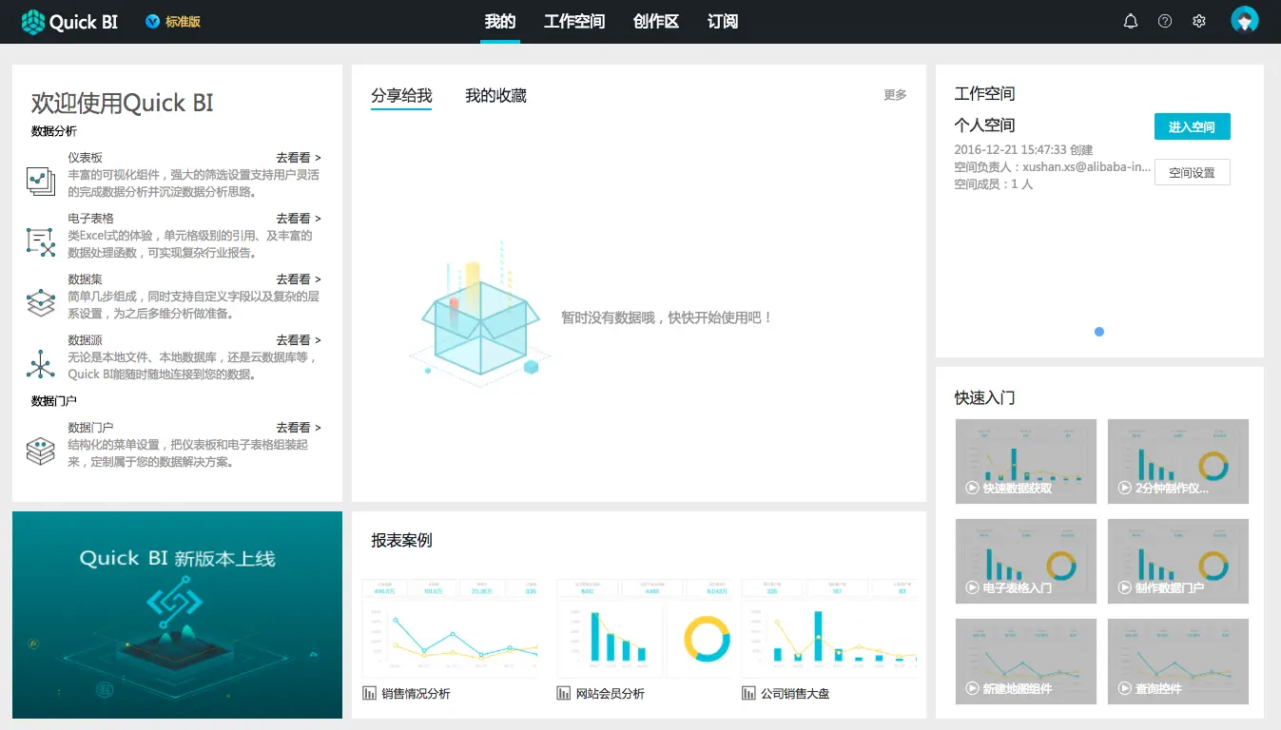Open the 工作空间 top navigation tab
This screenshot has width=1281, height=730.
574,22
